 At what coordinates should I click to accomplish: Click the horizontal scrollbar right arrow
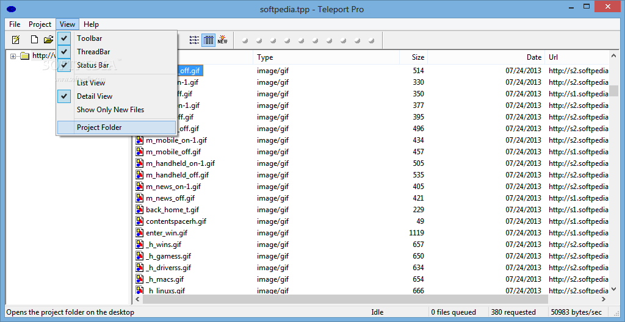[604, 299]
